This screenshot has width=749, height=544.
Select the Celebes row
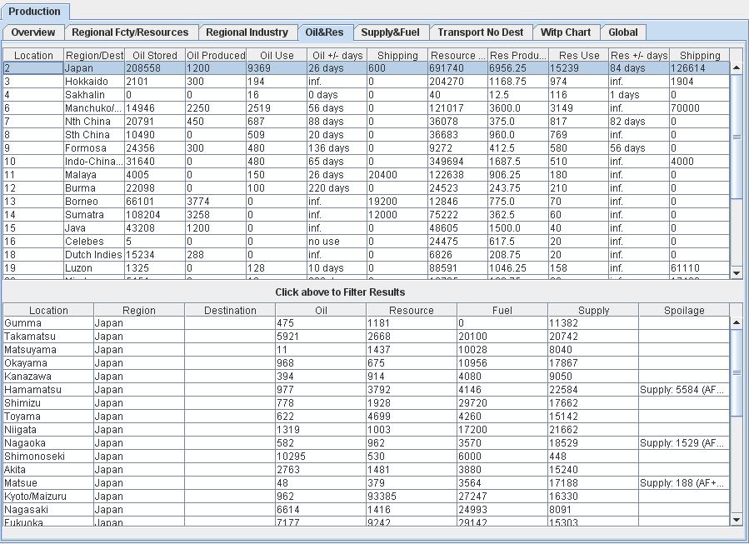367,242
